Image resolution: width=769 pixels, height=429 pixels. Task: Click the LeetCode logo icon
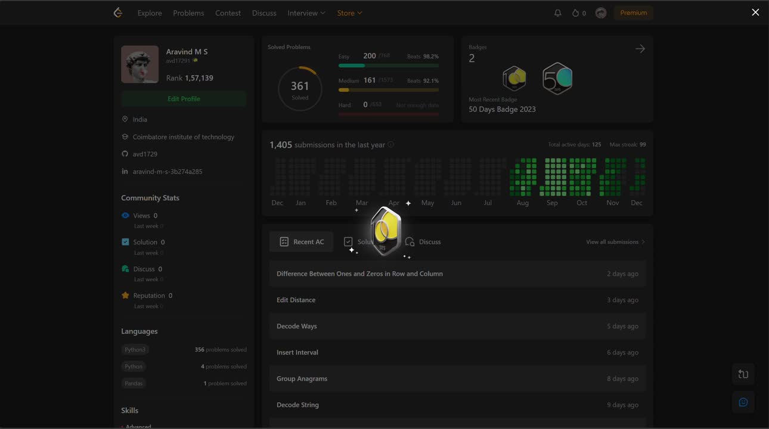point(118,13)
